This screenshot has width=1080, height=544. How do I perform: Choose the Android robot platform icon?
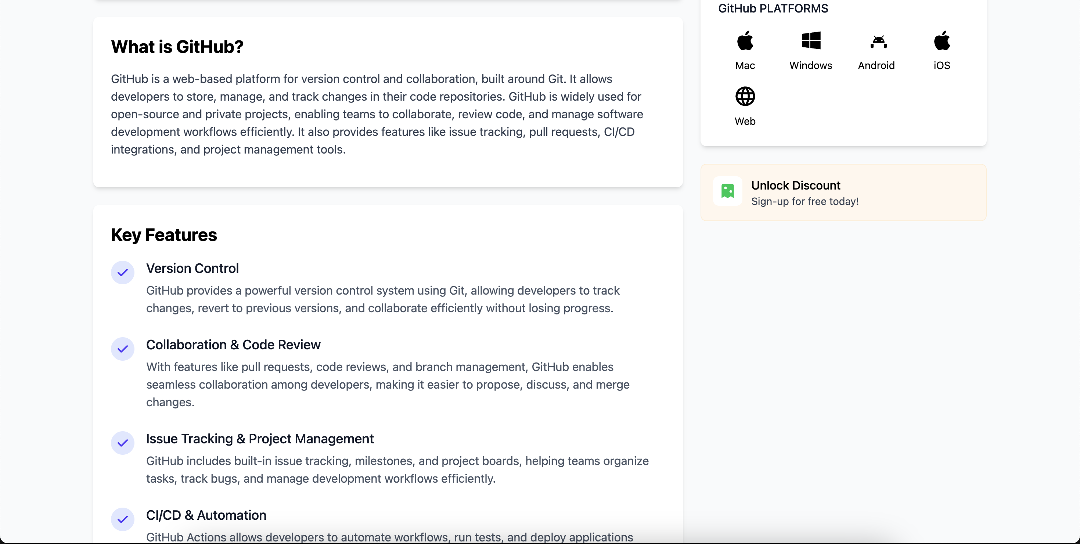coord(878,42)
